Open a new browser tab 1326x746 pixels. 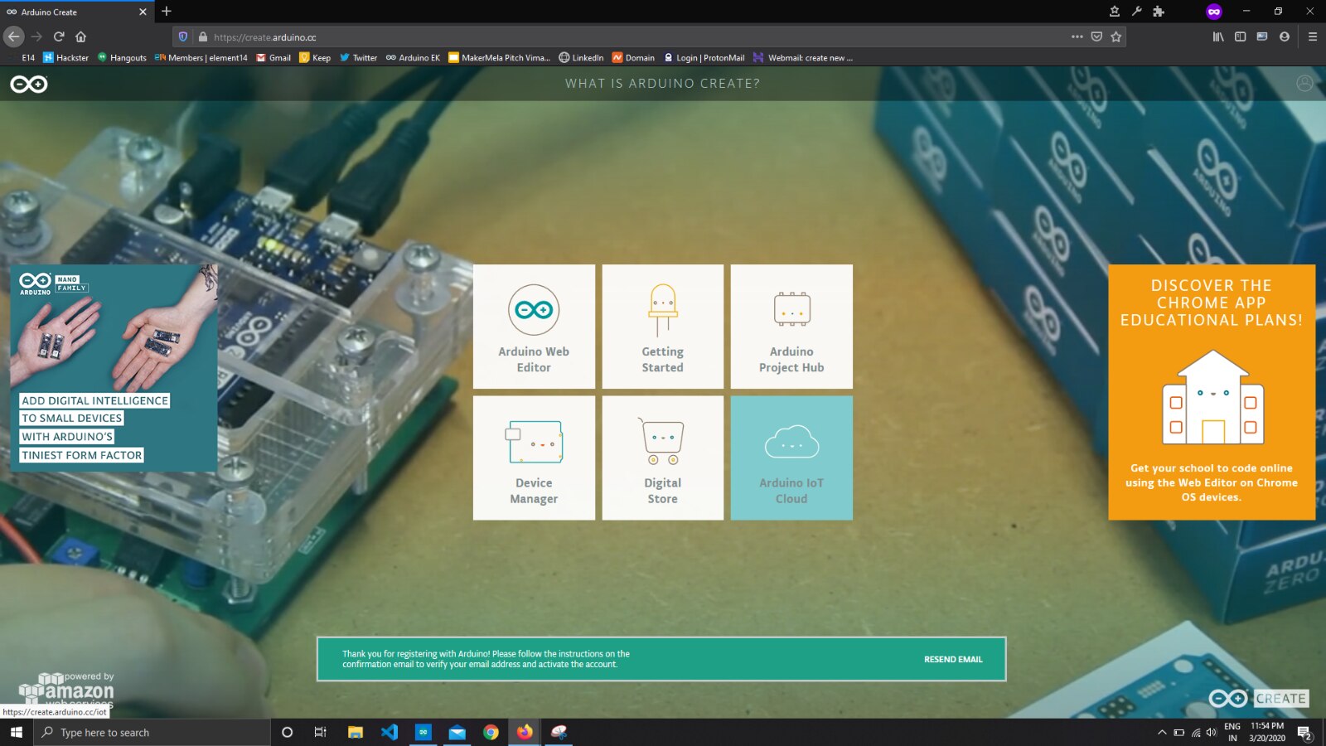coord(167,12)
